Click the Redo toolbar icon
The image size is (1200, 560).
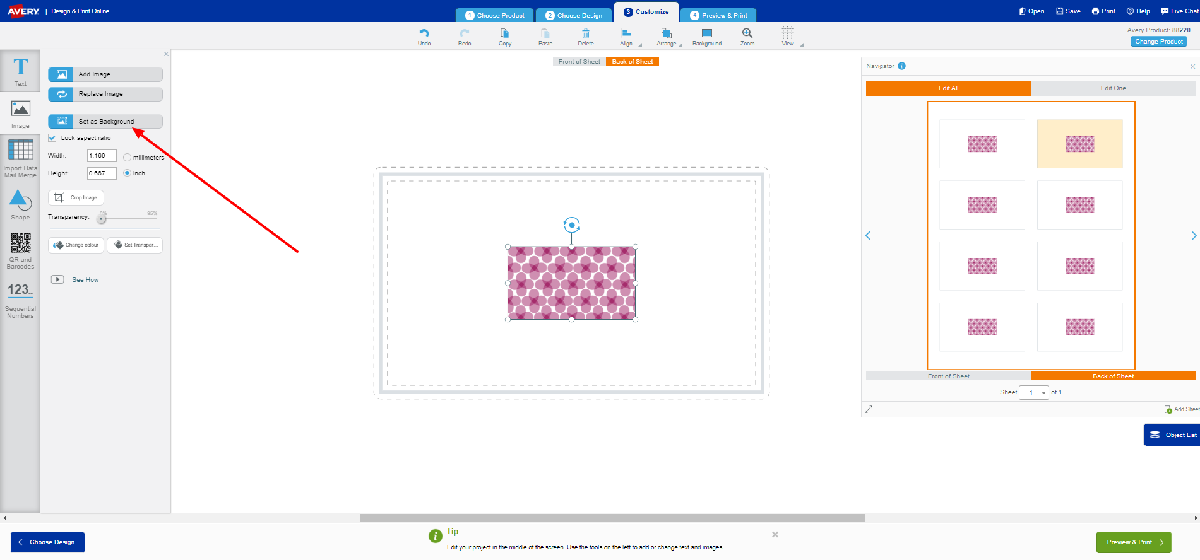tap(465, 37)
